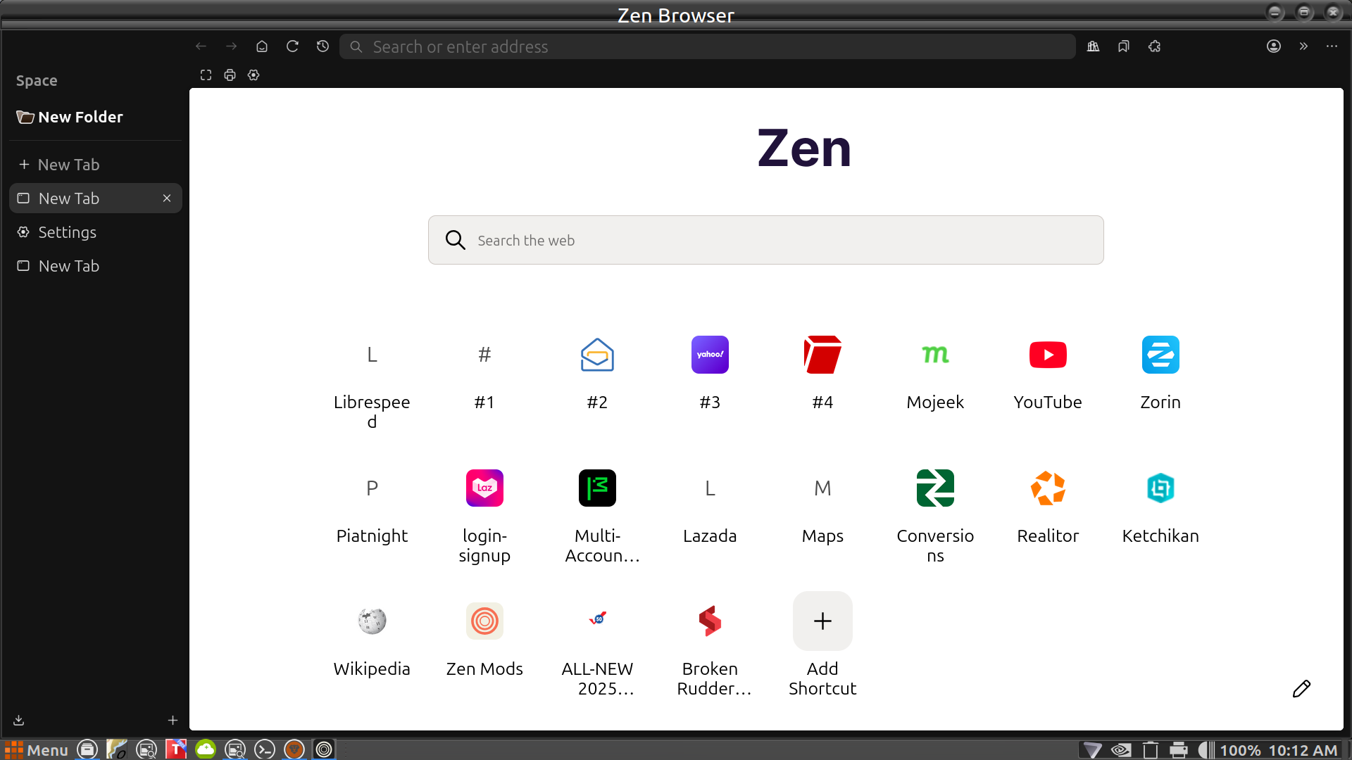Open downloads icon in sidebar bottom
The width and height of the screenshot is (1352, 760).
click(19, 720)
